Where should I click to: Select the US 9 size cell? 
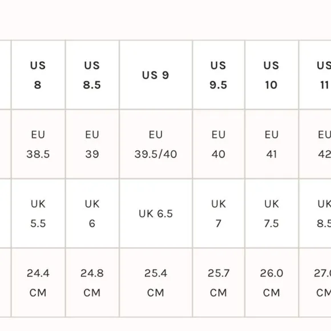tap(156, 75)
